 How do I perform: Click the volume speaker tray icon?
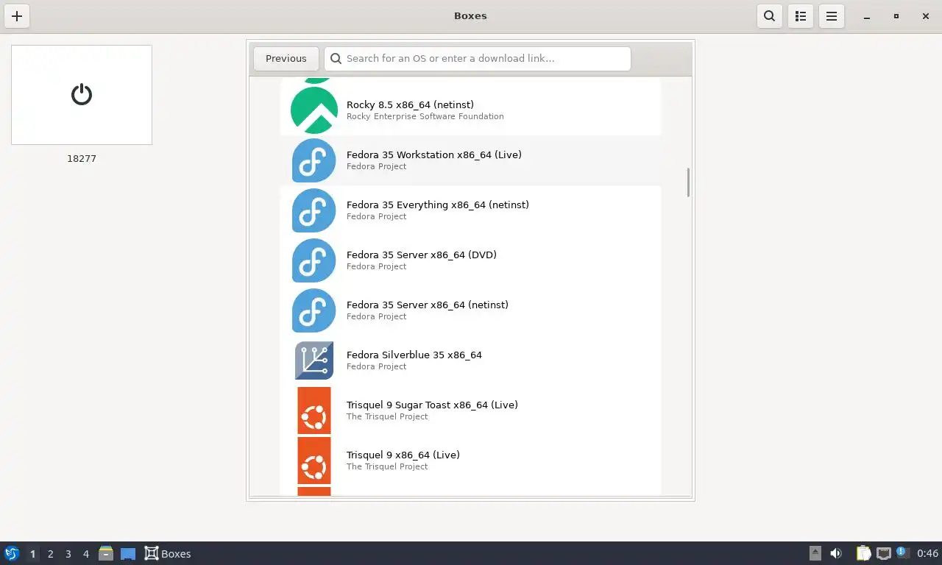836,553
